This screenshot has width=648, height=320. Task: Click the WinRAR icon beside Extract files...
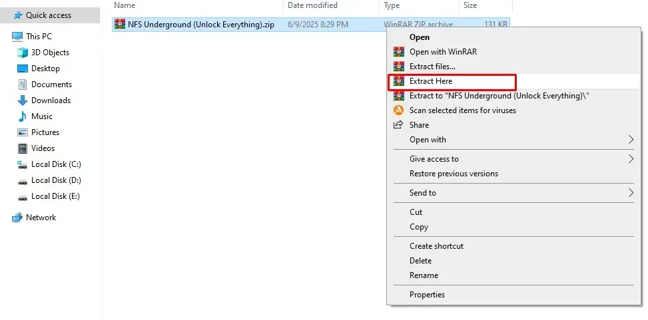(398, 66)
